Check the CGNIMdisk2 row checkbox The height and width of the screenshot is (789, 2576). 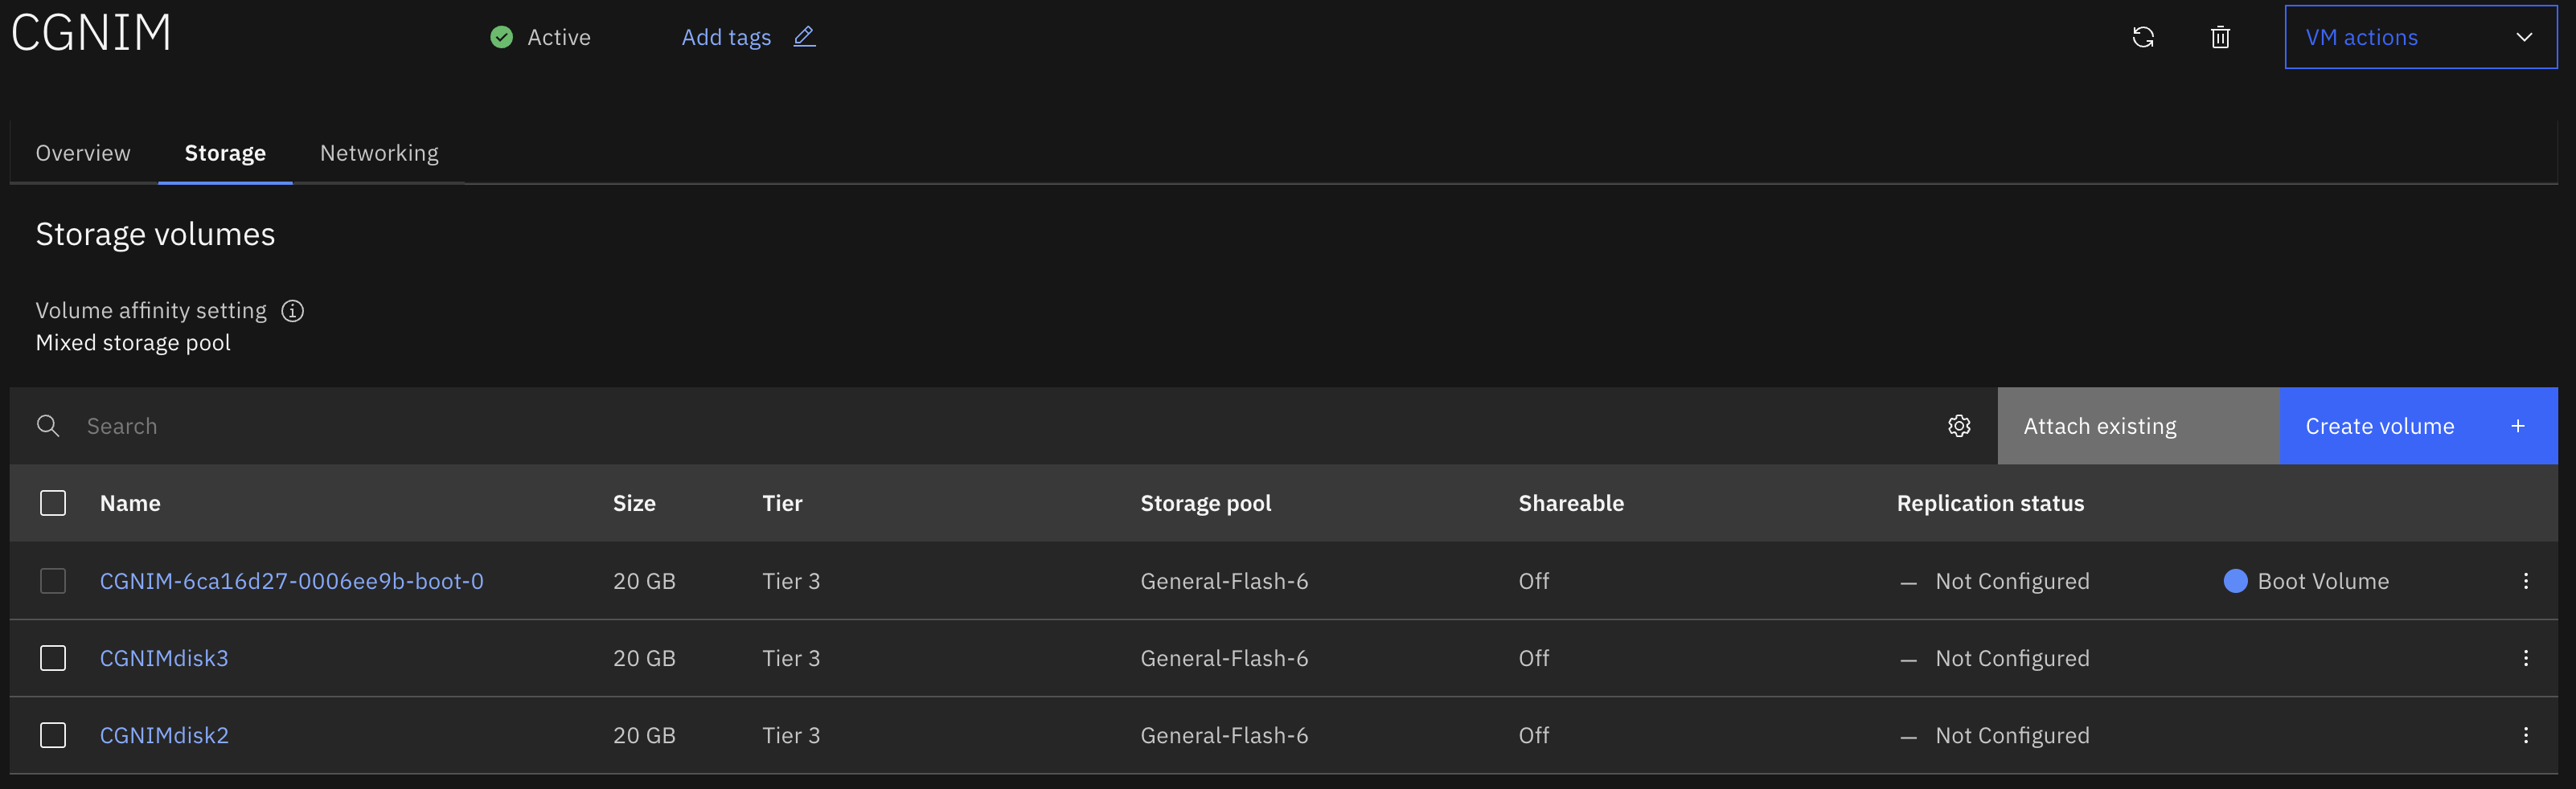(x=53, y=735)
